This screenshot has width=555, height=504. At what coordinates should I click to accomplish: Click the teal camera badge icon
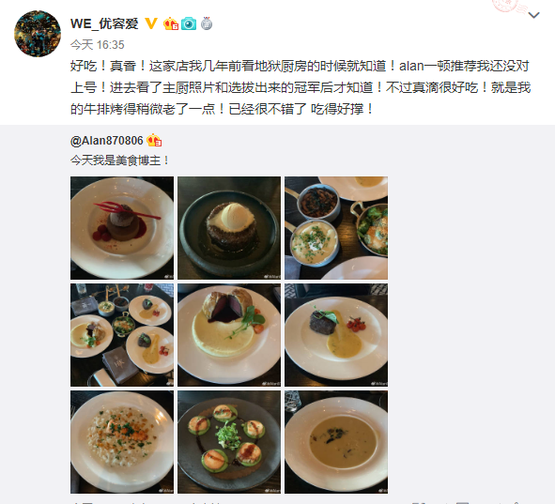[189, 23]
